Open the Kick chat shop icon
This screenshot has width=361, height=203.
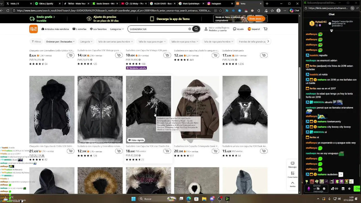tap(343, 189)
